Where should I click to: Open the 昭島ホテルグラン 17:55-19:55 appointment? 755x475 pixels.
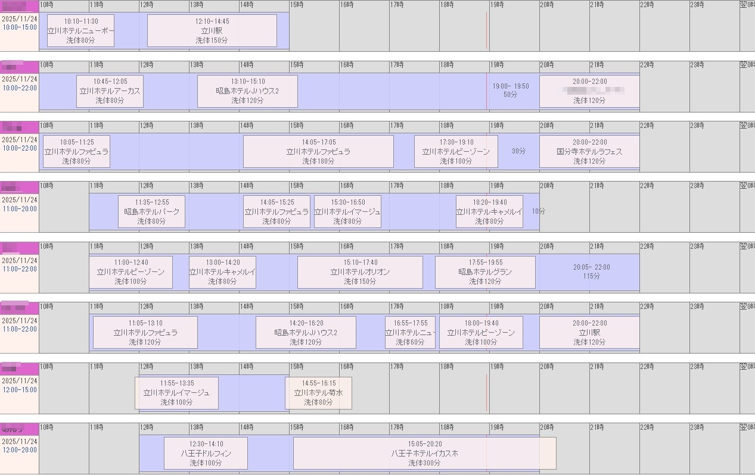point(485,272)
